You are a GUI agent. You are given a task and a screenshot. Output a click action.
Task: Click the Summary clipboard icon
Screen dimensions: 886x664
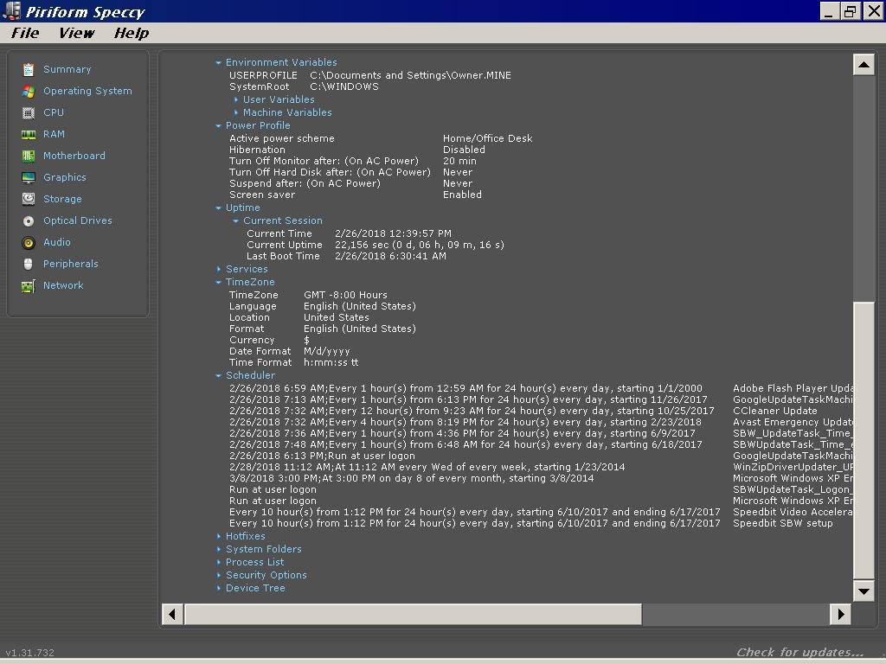click(29, 69)
